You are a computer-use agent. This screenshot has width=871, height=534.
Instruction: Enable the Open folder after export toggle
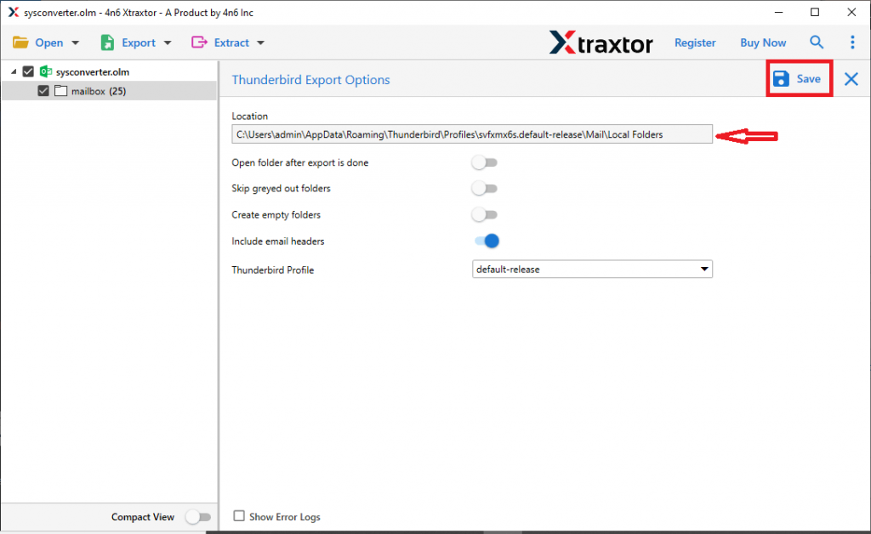click(484, 162)
